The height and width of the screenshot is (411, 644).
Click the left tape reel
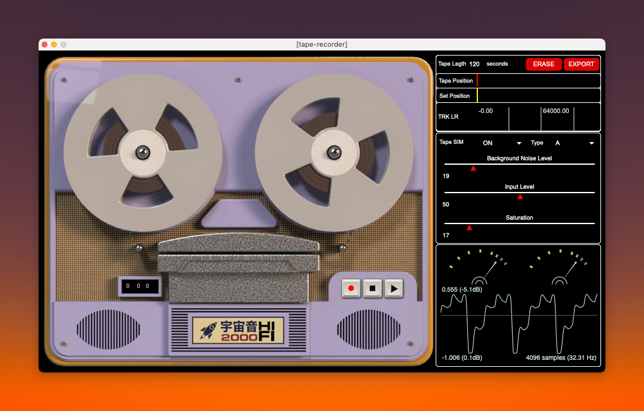point(143,152)
